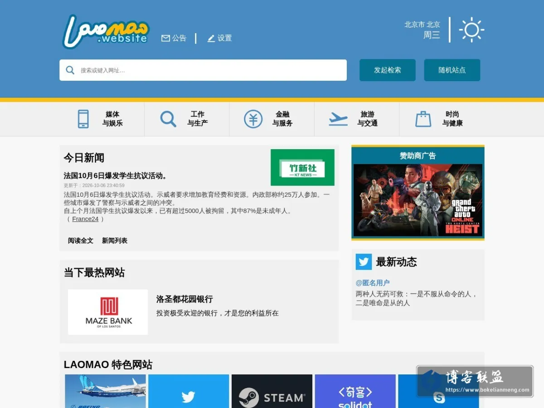
Task: Focus the 搜索或键入网址 input field
Action: [x=203, y=70]
